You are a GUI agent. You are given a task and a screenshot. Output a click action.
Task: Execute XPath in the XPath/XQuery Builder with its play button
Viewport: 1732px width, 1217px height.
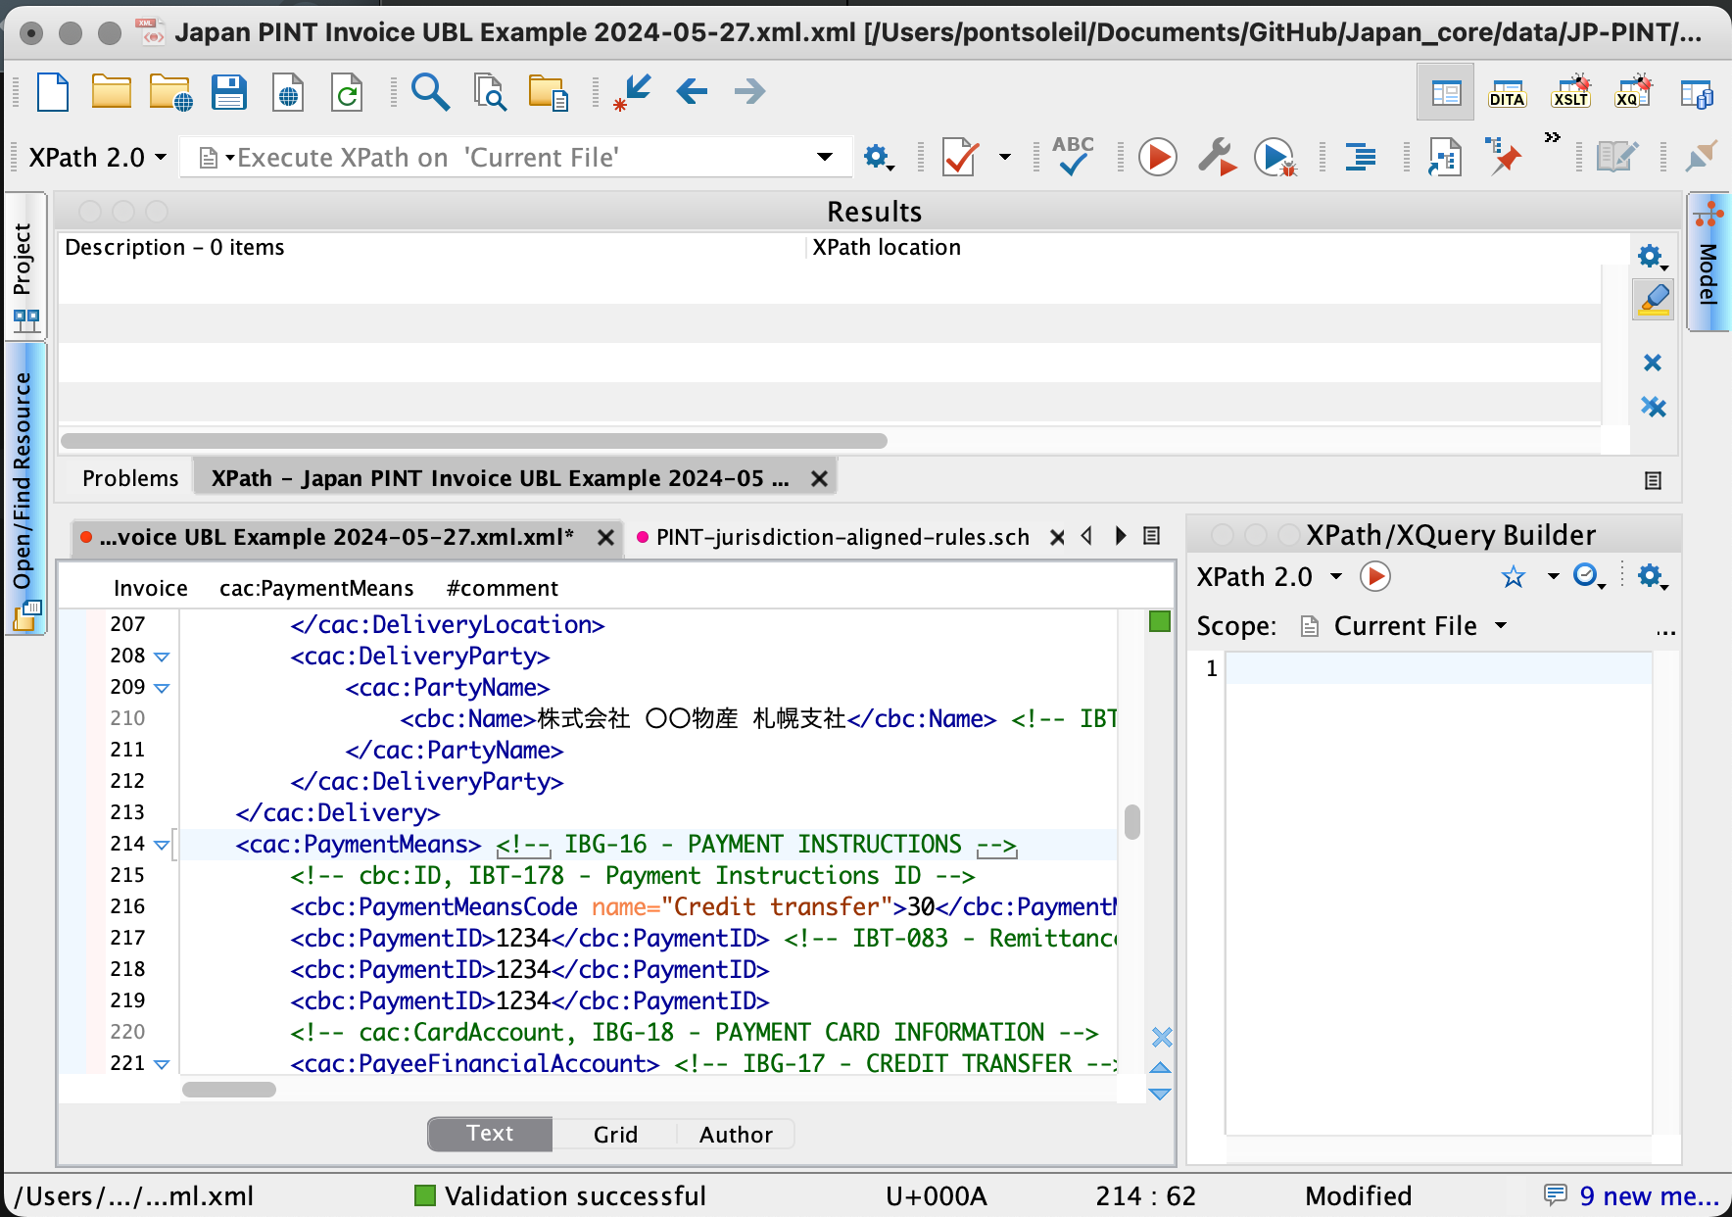point(1374,576)
